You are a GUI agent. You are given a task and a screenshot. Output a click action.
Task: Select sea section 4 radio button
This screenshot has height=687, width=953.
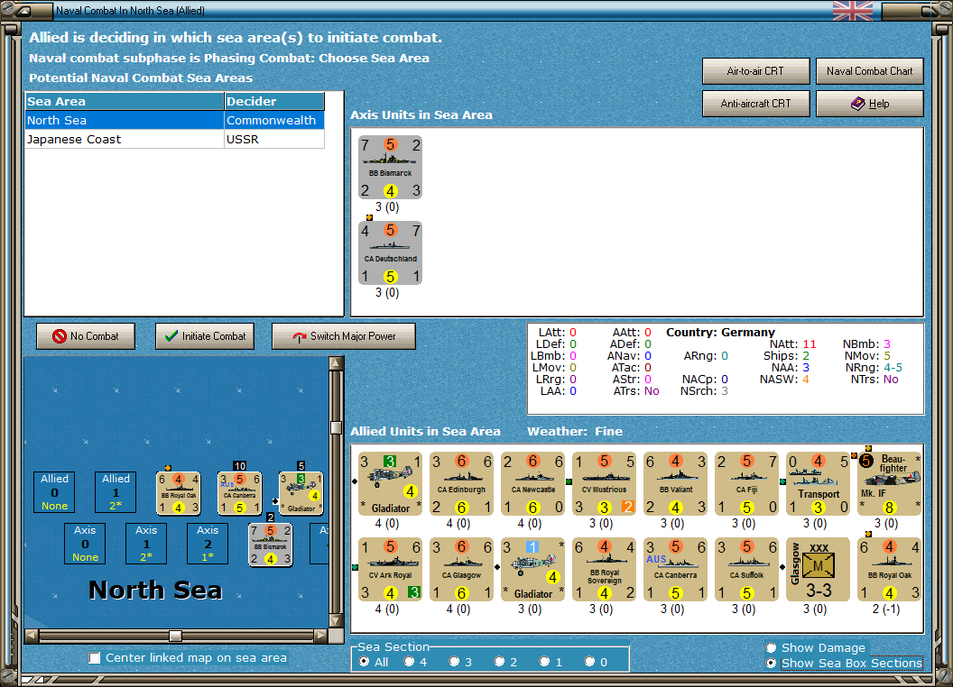tap(409, 662)
